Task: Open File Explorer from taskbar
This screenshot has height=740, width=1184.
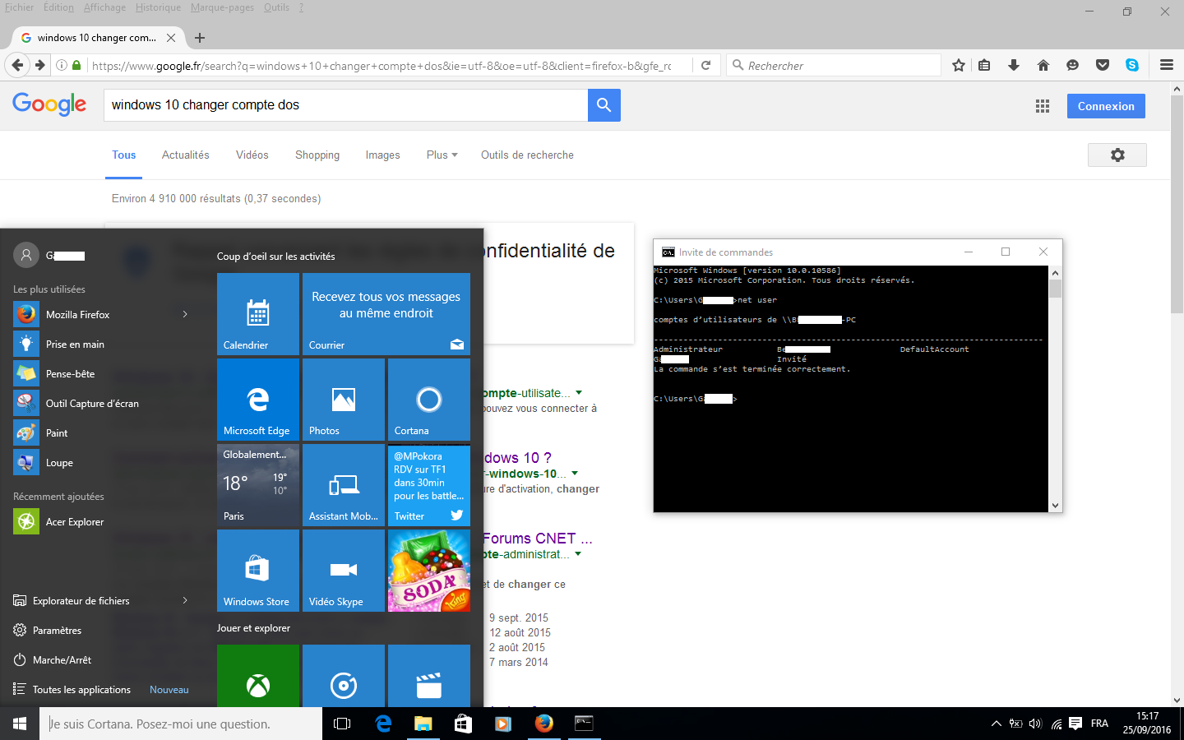Action: tap(423, 724)
